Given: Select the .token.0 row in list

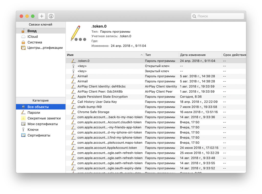Looking at the screenshot, I should point(156,61).
